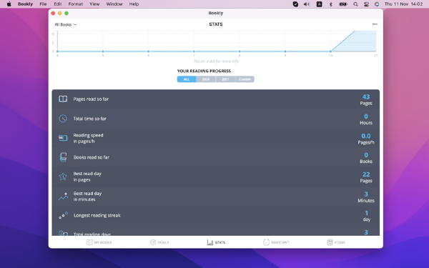429x268 pixels.
Task: Click the chart dot at day 10
Action: point(330,51)
